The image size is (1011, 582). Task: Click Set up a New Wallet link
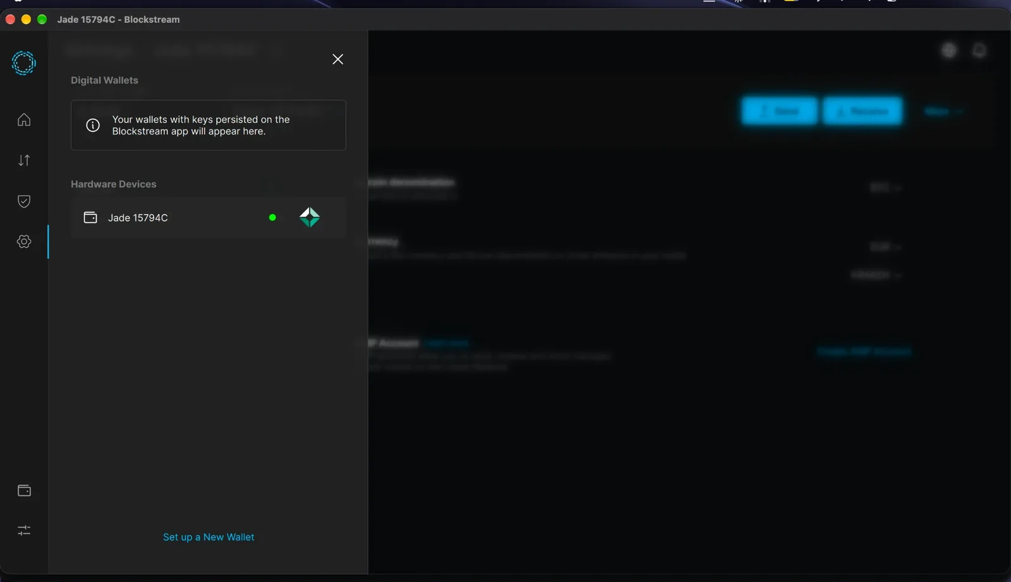(x=209, y=537)
